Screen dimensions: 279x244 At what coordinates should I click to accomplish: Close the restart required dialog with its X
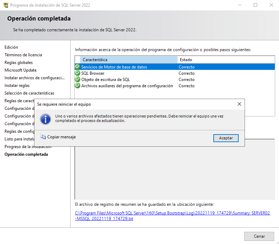click(239, 104)
